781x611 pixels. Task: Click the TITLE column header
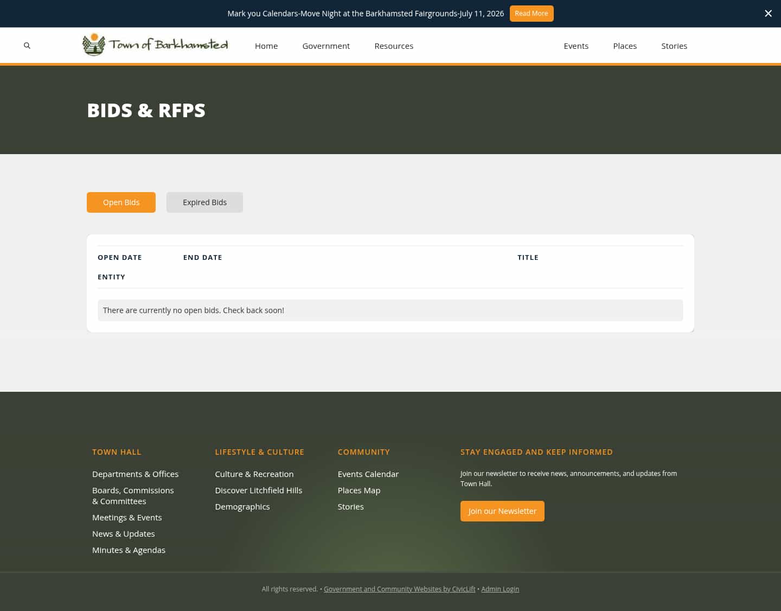click(x=528, y=258)
